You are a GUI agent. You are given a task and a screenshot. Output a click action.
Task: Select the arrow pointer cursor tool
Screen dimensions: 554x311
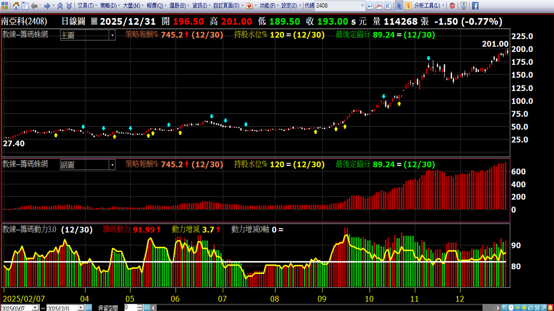point(399,6)
